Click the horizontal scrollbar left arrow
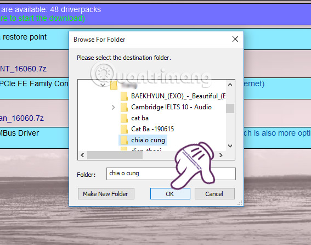Image resolution: width=311 pixels, height=245 pixels. click(82, 155)
